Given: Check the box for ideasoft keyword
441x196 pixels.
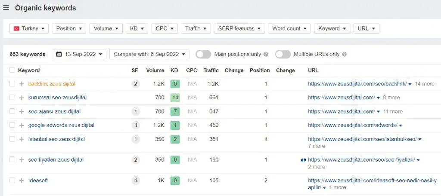Looking at the screenshot, I should [x=12, y=180].
